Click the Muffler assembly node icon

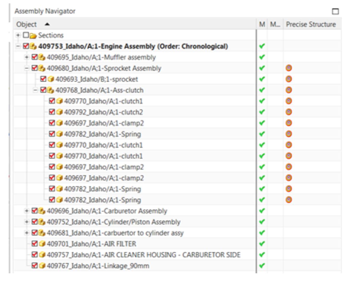(x=42, y=57)
